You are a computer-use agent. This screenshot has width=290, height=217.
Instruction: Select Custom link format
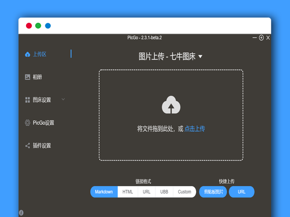click(x=185, y=192)
